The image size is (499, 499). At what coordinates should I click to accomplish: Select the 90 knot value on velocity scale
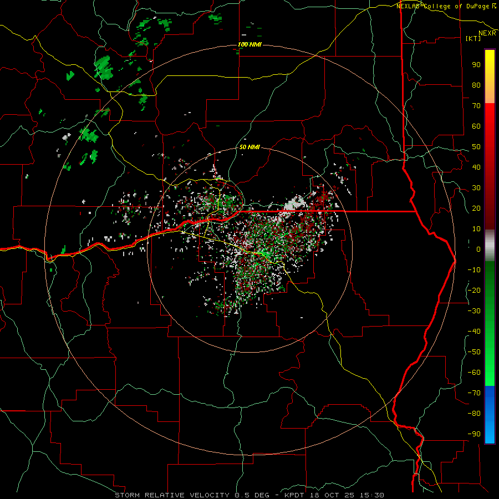point(476,65)
